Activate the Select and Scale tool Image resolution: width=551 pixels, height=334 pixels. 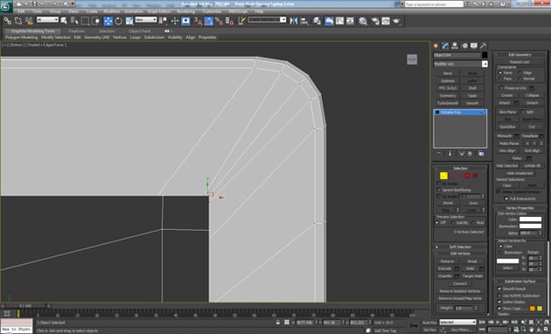coord(129,21)
